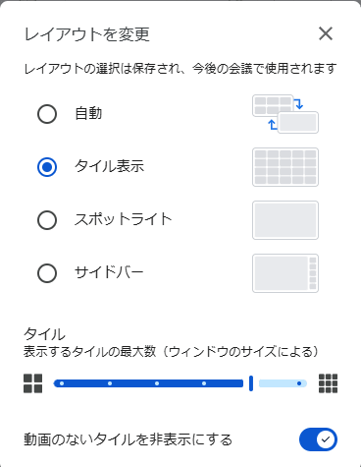Click the four-tile minimum grid icon
The height and width of the screenshot is (467, 361).
tap(33, 383)
